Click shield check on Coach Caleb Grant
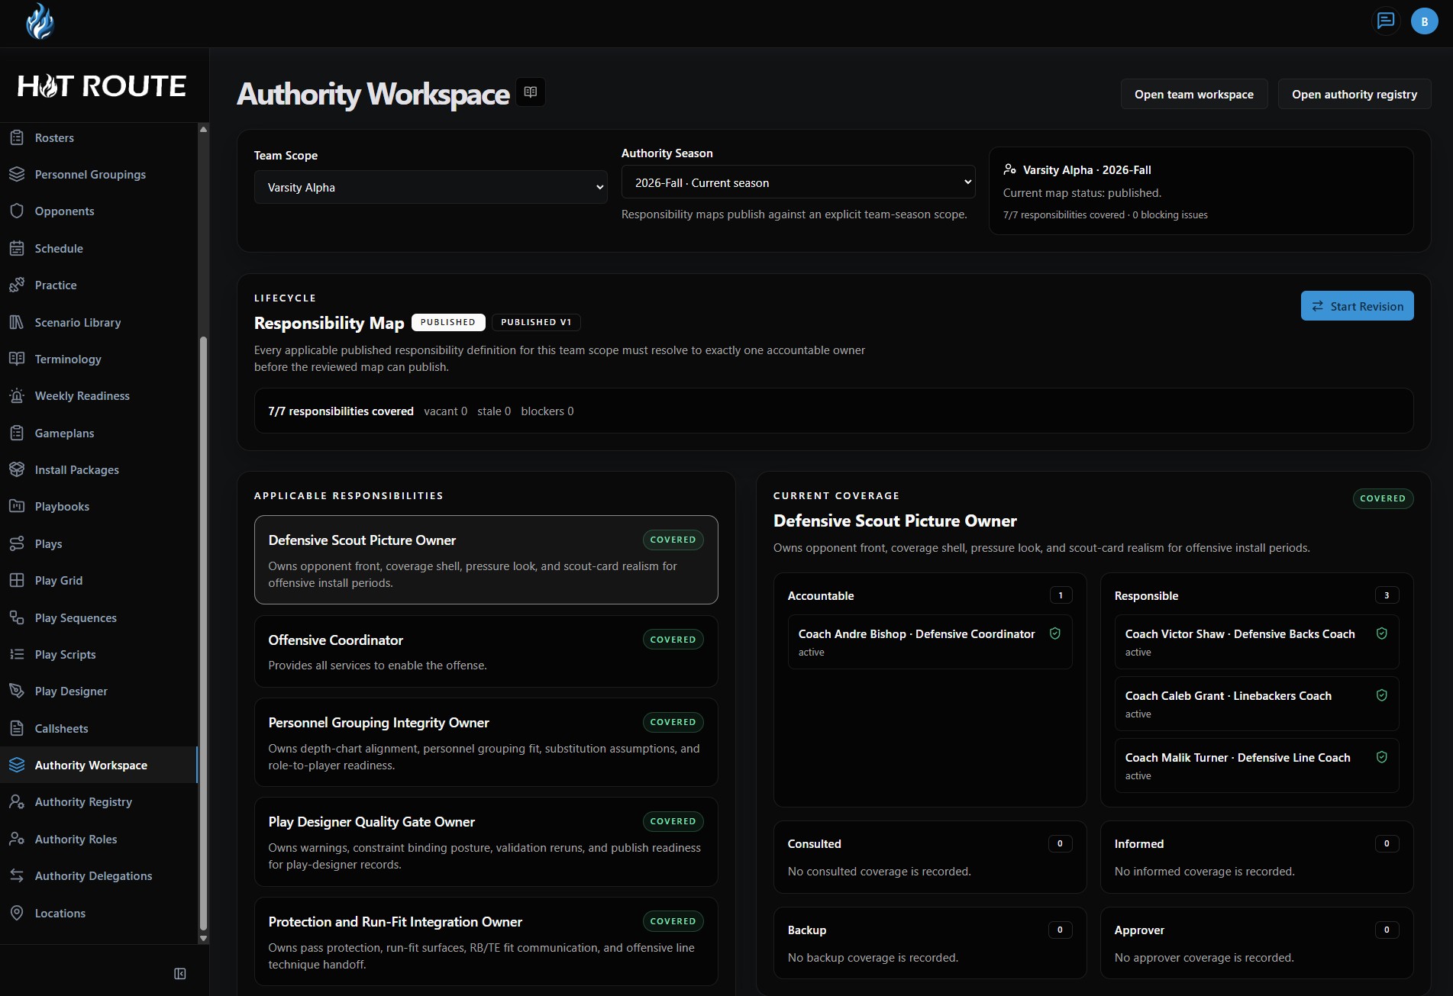This screenshot has width=1453, height=996. click(x=1381, y=695)
